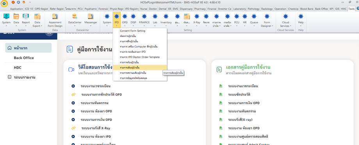Switch to the OPD Regist tab

pyautogui.click(x=41, y=9)
